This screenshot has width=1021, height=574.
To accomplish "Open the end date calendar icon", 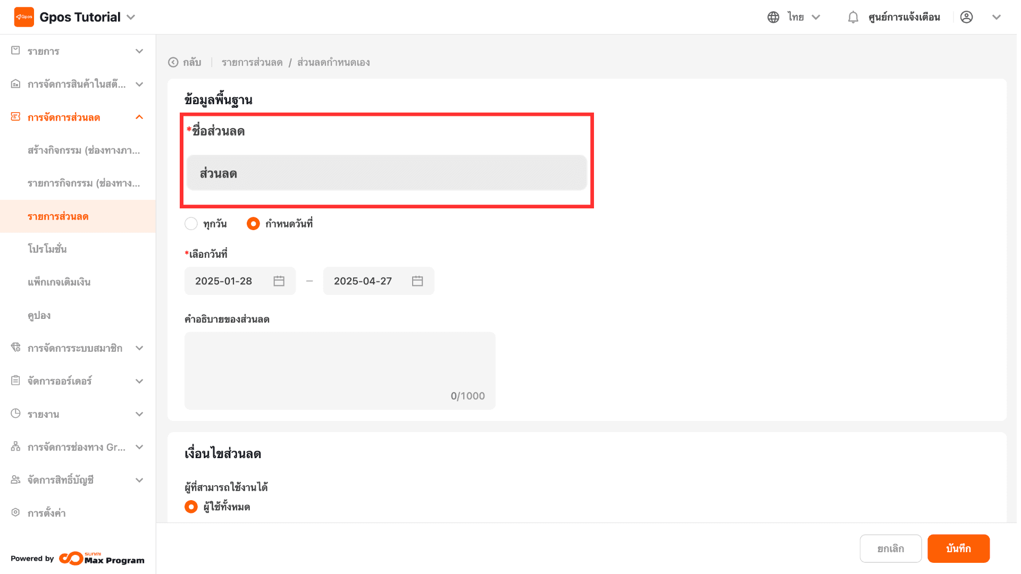I will [x=417, y=281].
